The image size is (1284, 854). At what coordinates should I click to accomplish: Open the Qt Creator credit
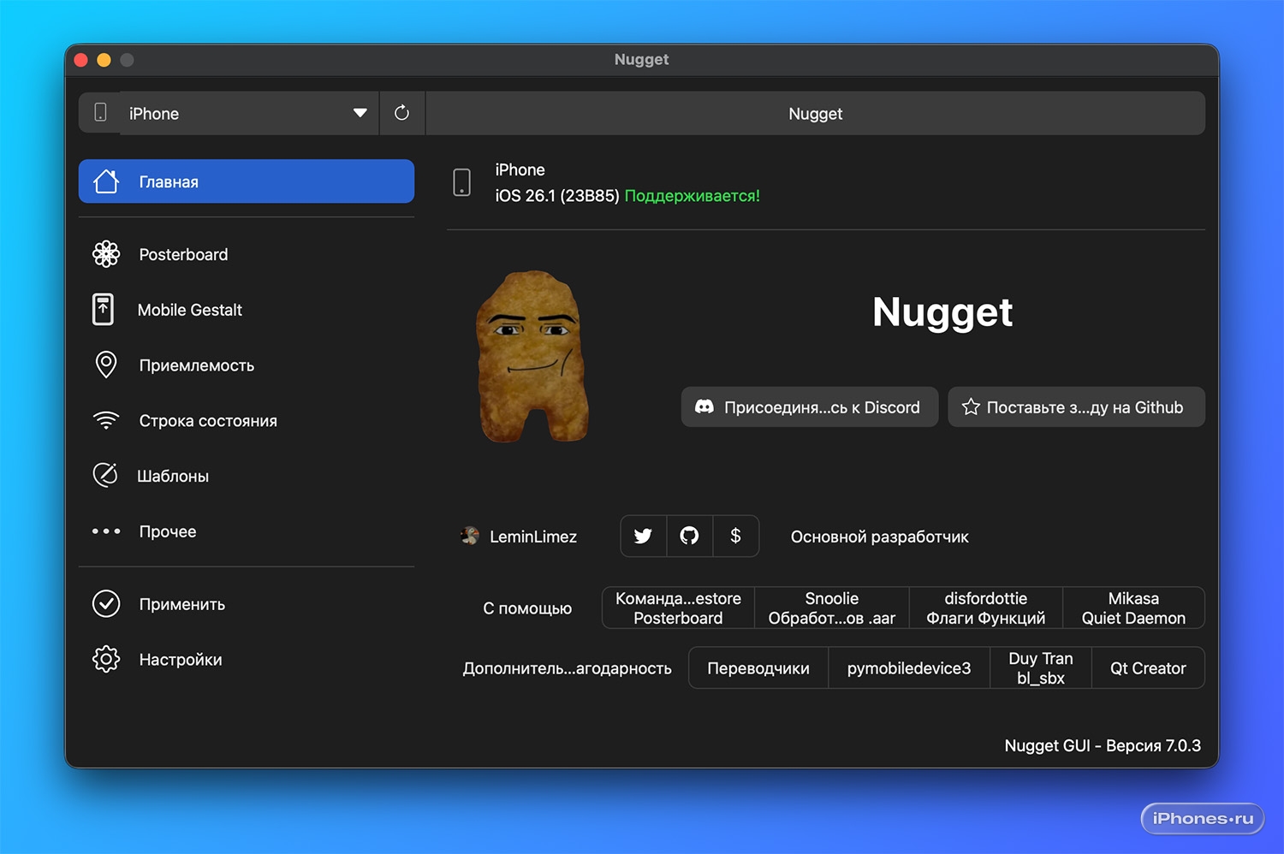click(1148, 668)
